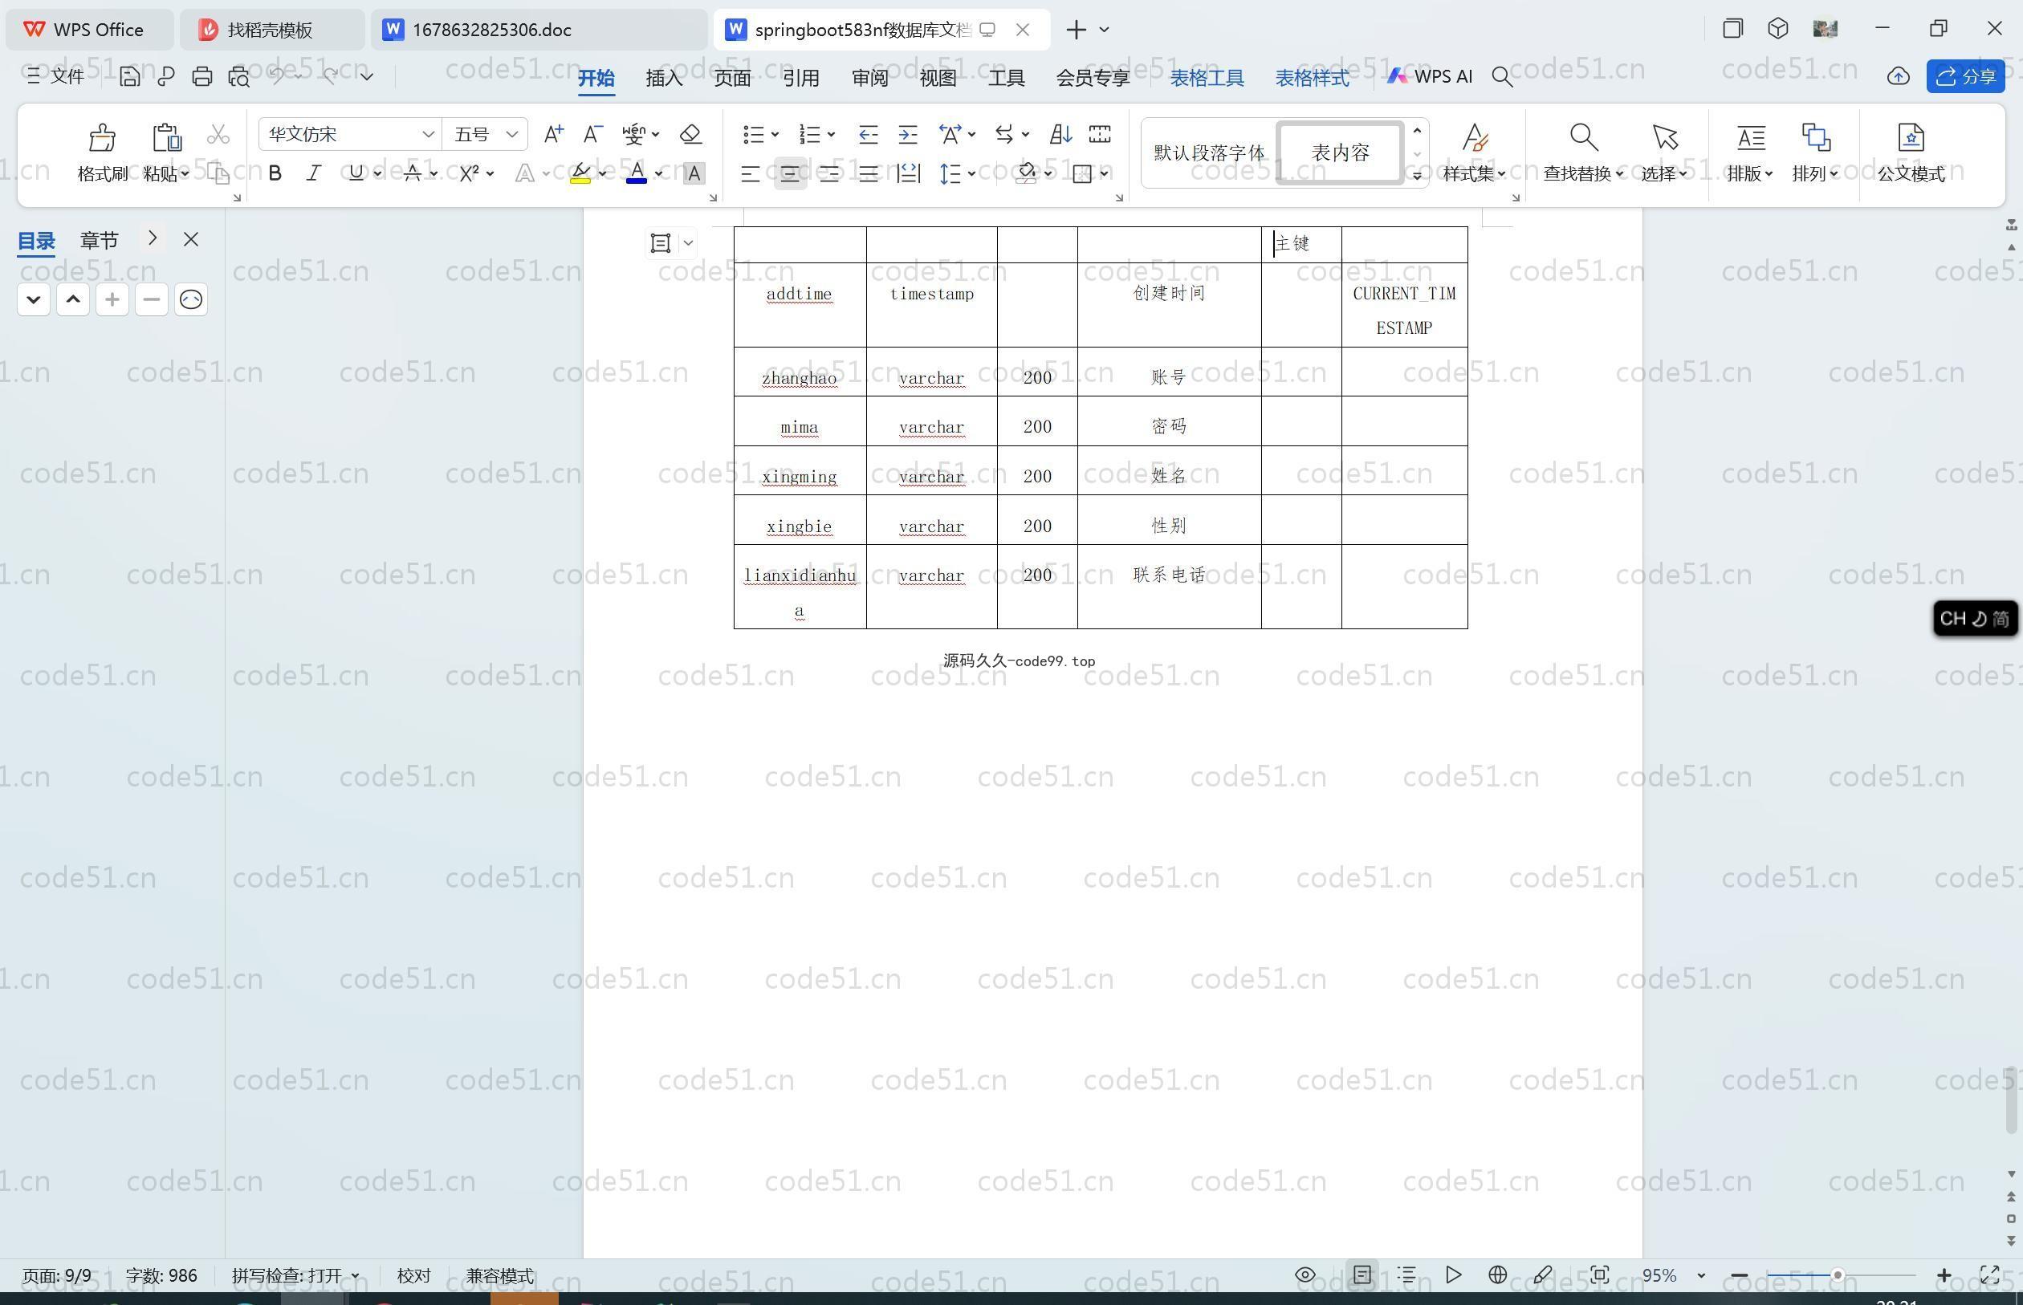Click the WPS AI button
The image size is (2023, 1305).
coord(1430,76)
